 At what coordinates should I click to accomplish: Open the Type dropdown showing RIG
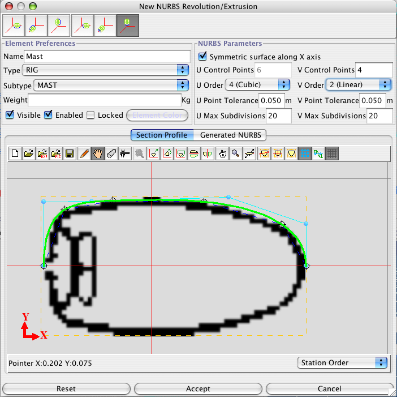105,70
